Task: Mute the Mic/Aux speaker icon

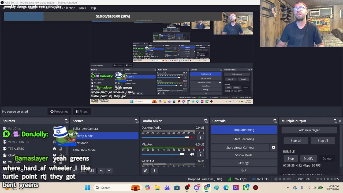Action: pyautogui.click(x=192, y=154)
